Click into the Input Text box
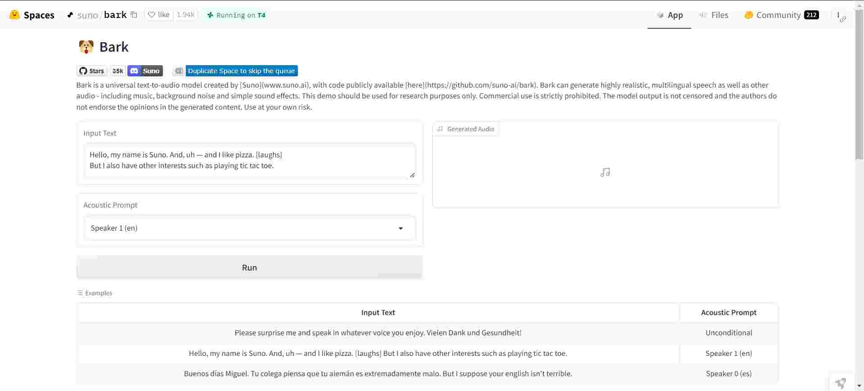This screenshot has width=864, height=391. (x=250, y=160)
